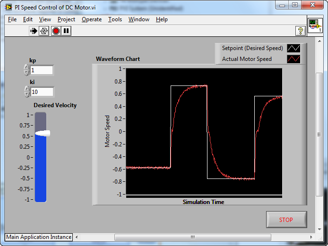Image resolution: width=328 pixels, height=246 pixels.
Task: Open the Operate menu
Action: pyautogui.click(x=92, y=19)
